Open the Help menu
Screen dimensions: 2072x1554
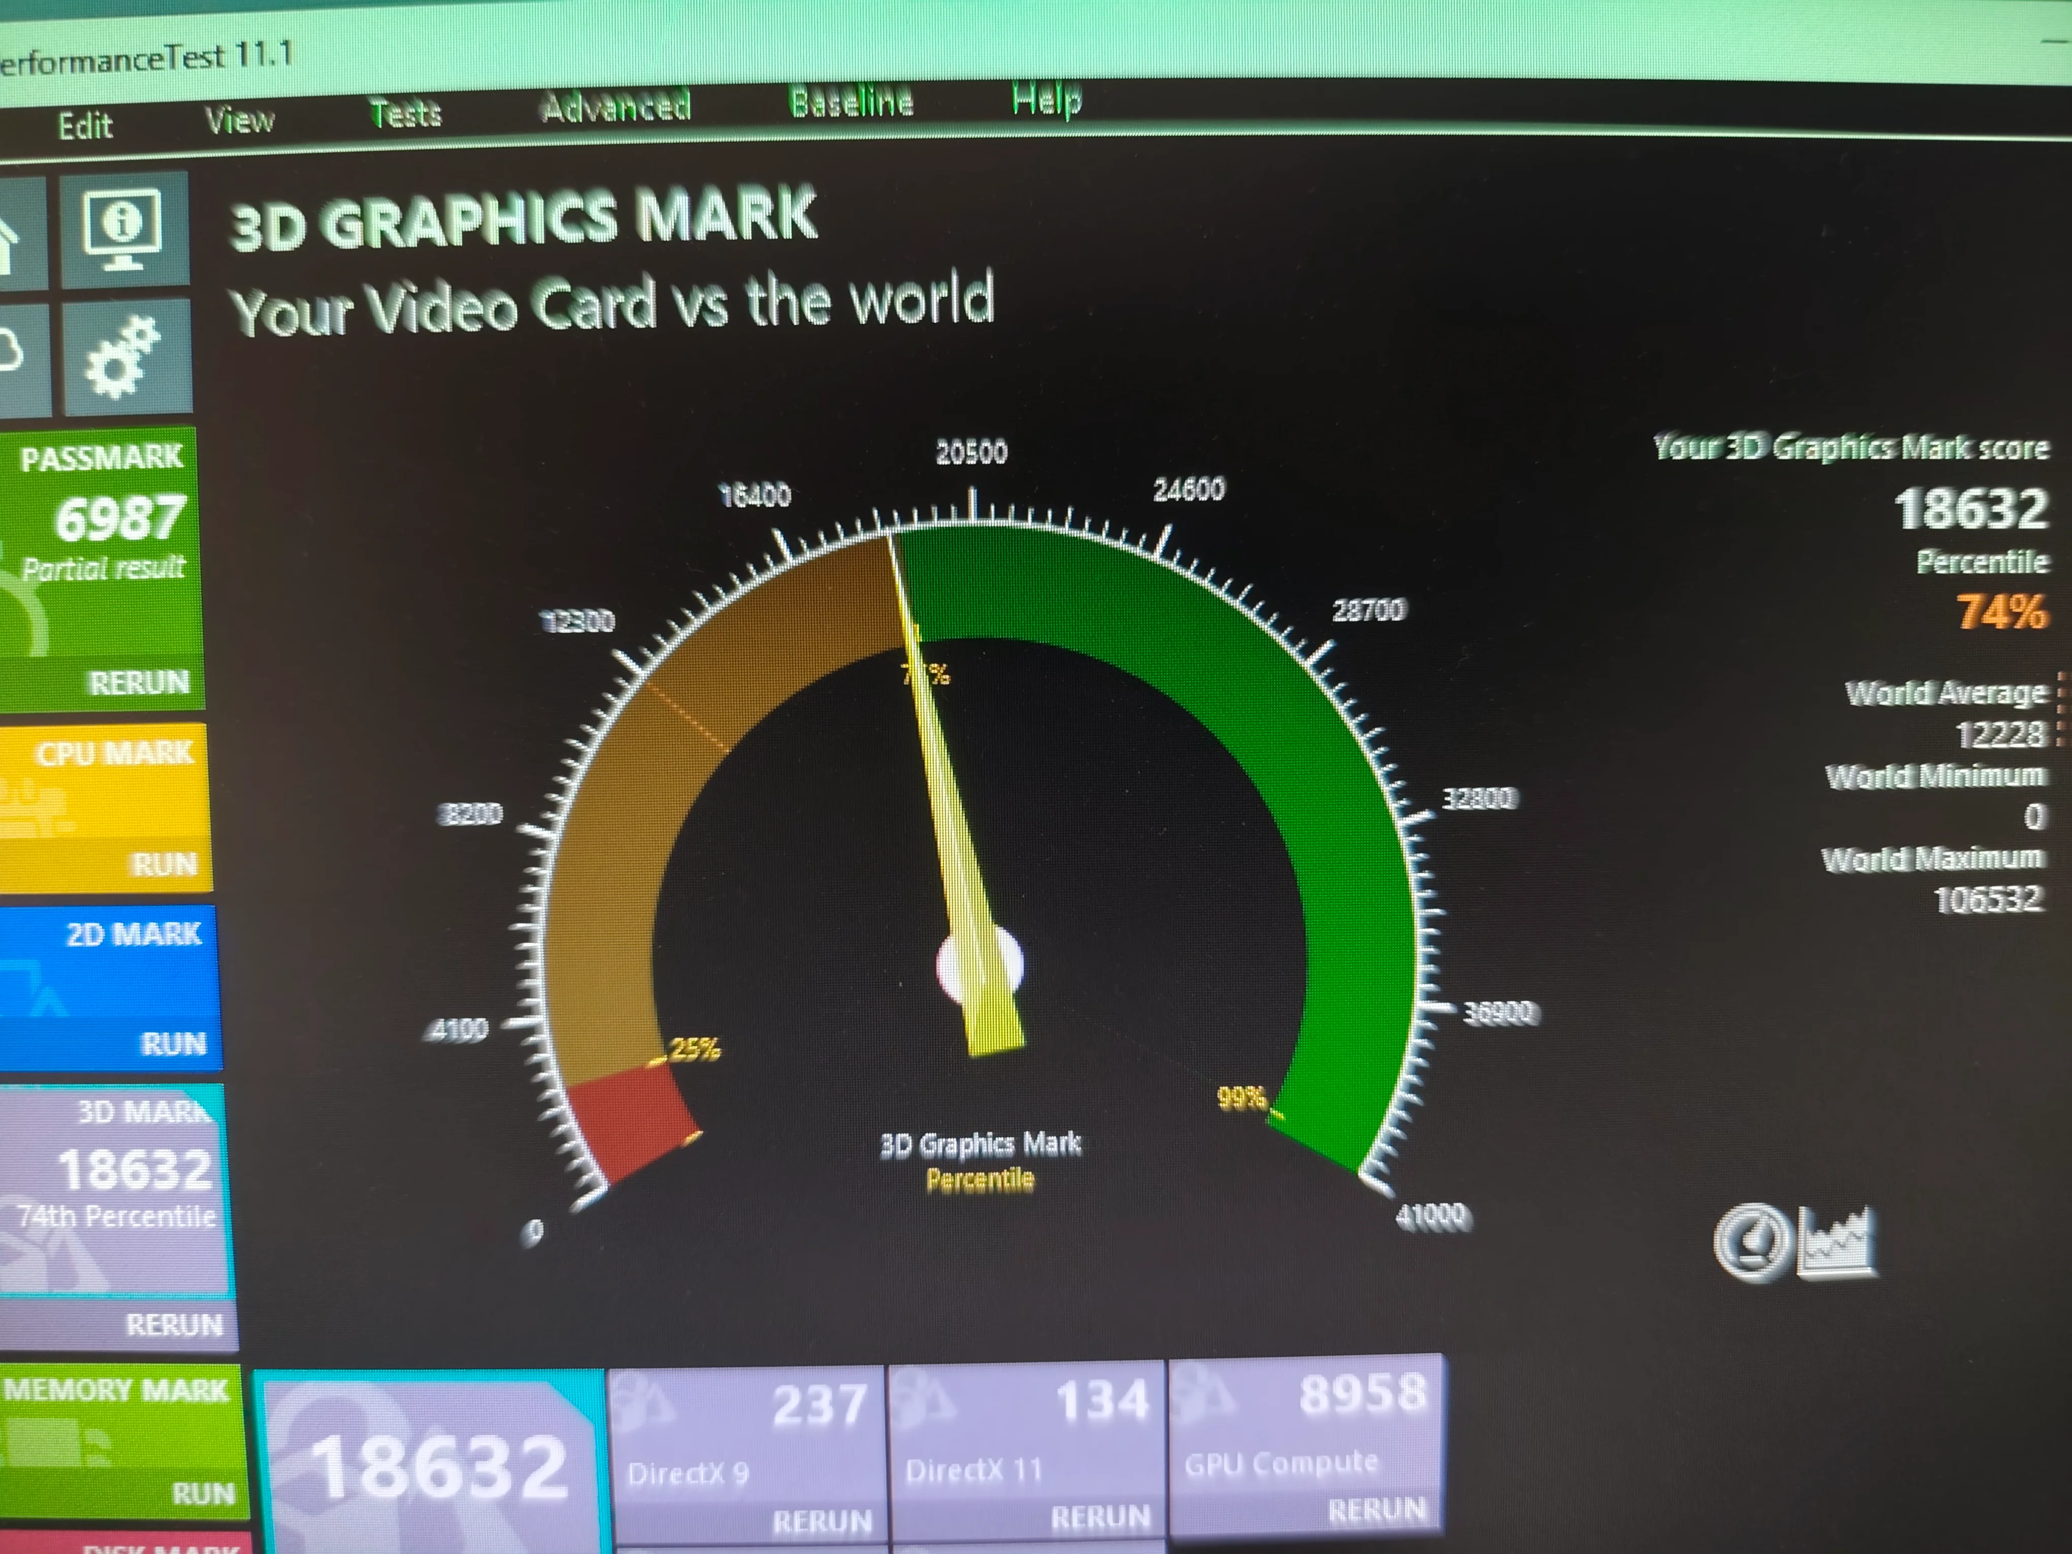(1046, 98)
